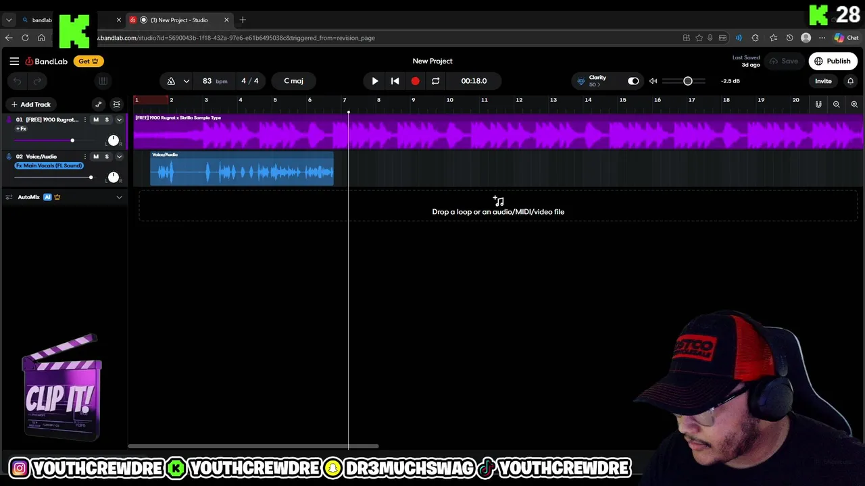Click the AutoMix label
The height and width of the screenshot is (486, 865).
tap(28, 197)
